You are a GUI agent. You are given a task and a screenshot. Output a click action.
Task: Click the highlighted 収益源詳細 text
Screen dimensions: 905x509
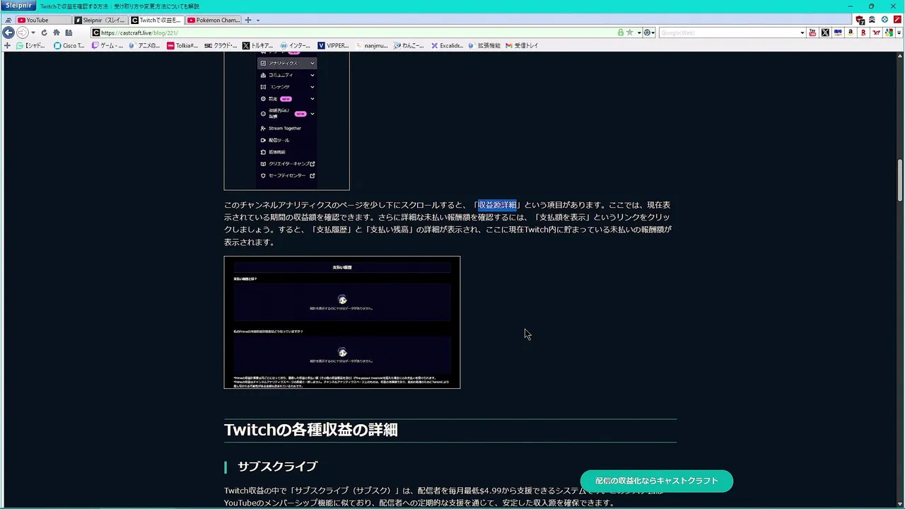click(x=497, y=205)
